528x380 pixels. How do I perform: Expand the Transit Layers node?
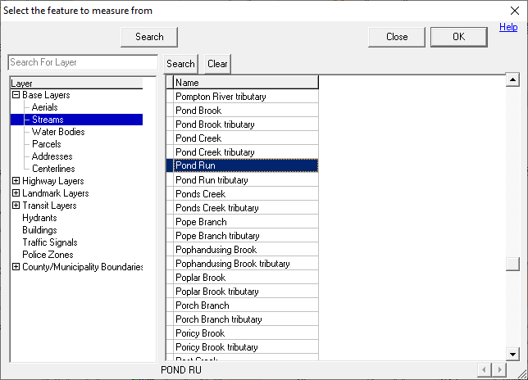16,206
